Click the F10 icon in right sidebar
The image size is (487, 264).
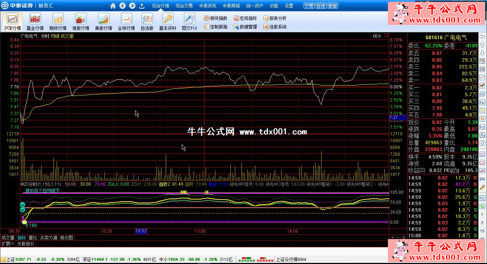click(482, 102)
